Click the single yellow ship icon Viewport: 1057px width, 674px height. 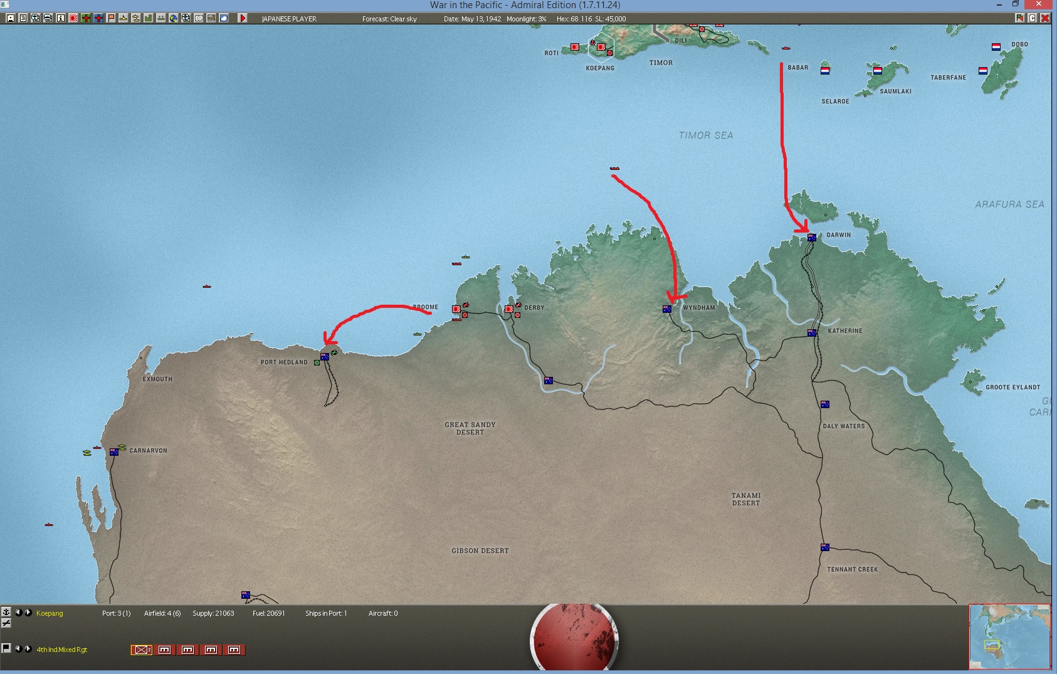(x=124, y=18)
